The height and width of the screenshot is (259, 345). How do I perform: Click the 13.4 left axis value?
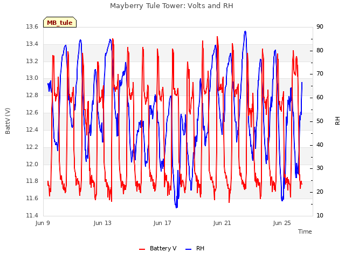click(32, 44)
